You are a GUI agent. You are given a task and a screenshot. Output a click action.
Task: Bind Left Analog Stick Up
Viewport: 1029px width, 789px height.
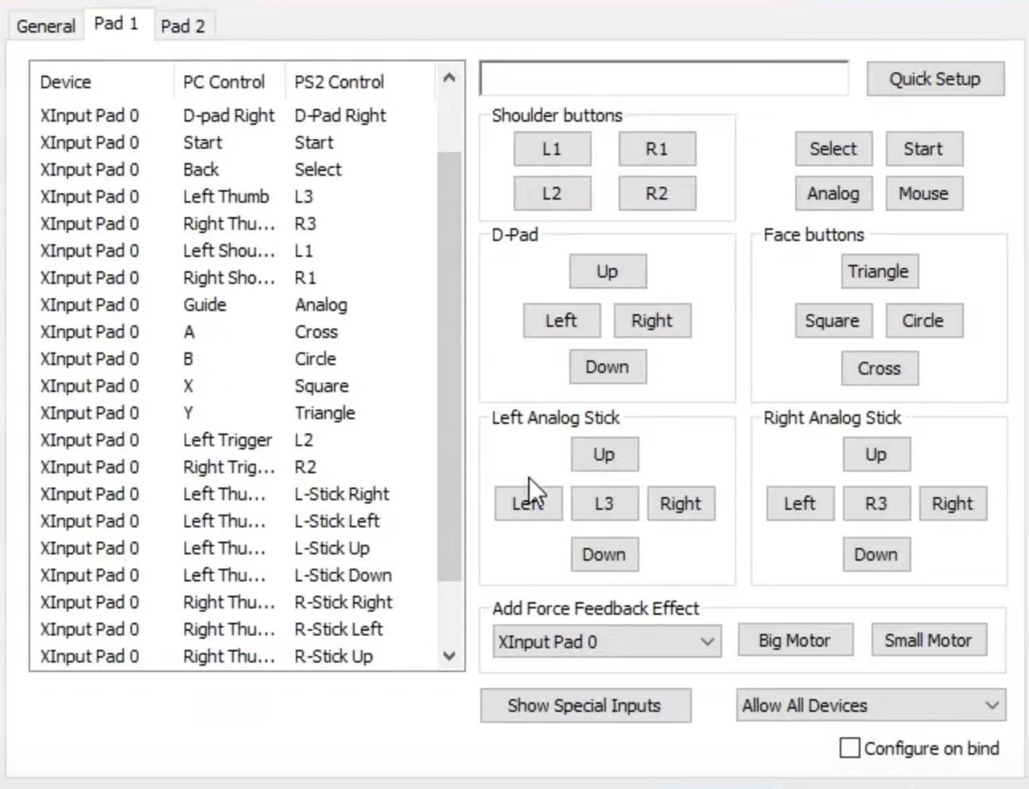[x=604, y=454]
